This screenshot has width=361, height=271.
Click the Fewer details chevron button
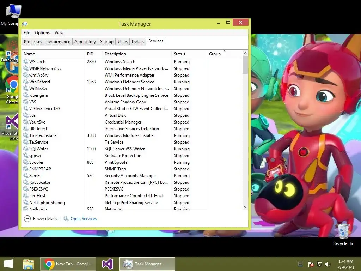(27, 218)
